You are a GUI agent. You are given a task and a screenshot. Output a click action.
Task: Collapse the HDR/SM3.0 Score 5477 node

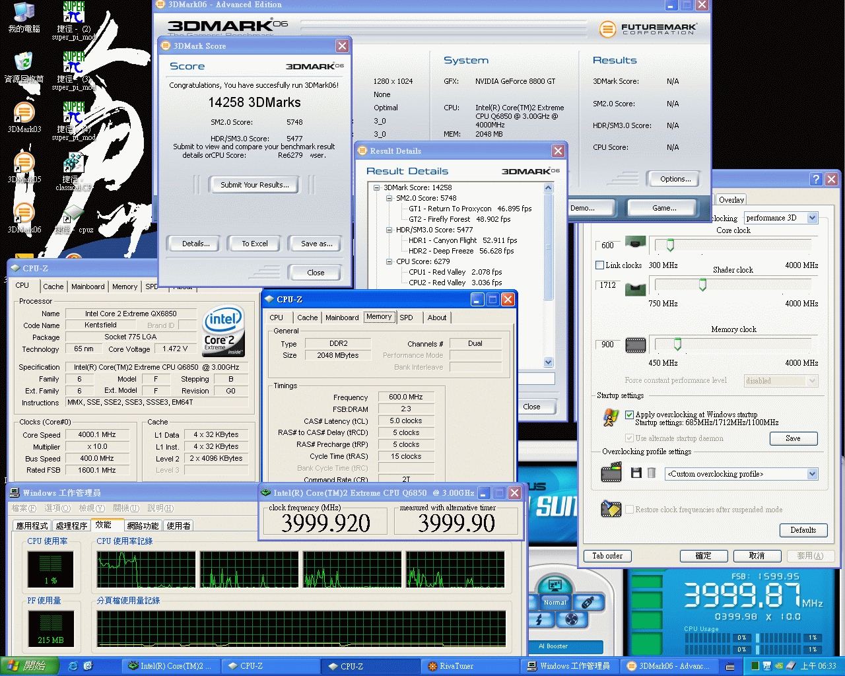coord(389,230)
